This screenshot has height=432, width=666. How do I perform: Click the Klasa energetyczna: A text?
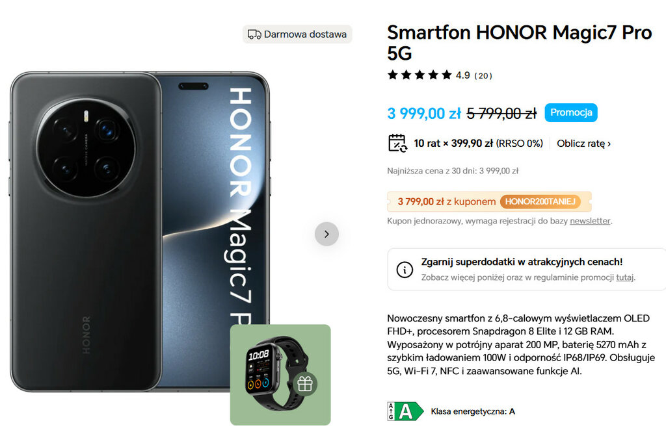coord(473,411)
